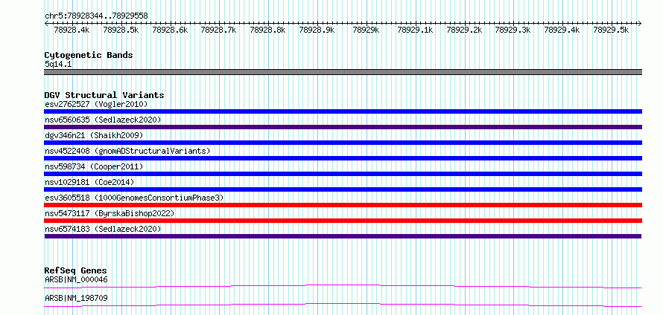Screen dimensions: 663x315
Task: Select the blue bar under nsv1029181
Action: tap(343, 189)
